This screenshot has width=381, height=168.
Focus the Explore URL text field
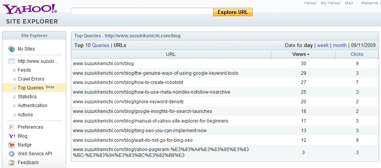pos(142,11)
